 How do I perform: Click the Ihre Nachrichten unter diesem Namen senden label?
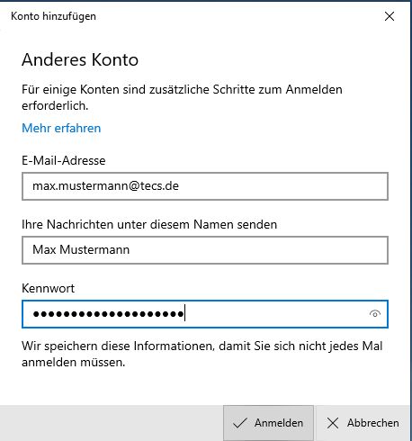pos(149,224)
